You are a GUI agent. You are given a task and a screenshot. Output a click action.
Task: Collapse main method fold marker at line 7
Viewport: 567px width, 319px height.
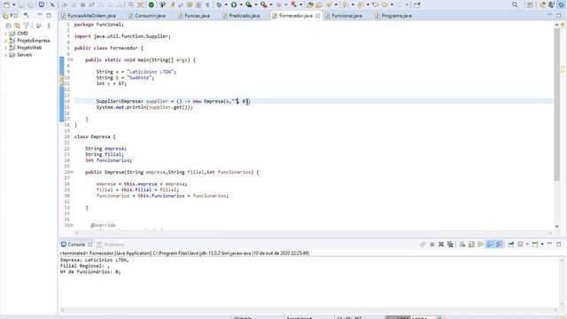[72, 60]
